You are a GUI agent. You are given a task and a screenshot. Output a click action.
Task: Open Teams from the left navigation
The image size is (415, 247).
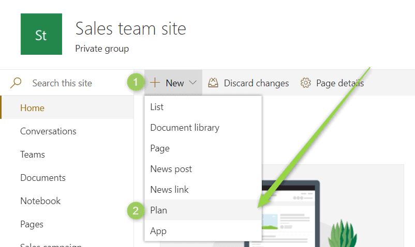pyautogui.click(x=33, y=155)
